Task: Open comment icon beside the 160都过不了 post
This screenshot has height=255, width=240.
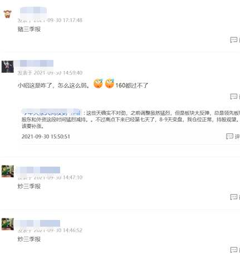Action: click(x=234, y=96)
